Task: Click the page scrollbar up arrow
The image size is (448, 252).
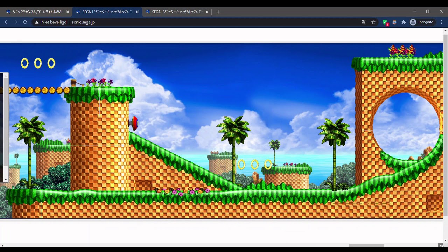Action: click(x=446, y=31)
